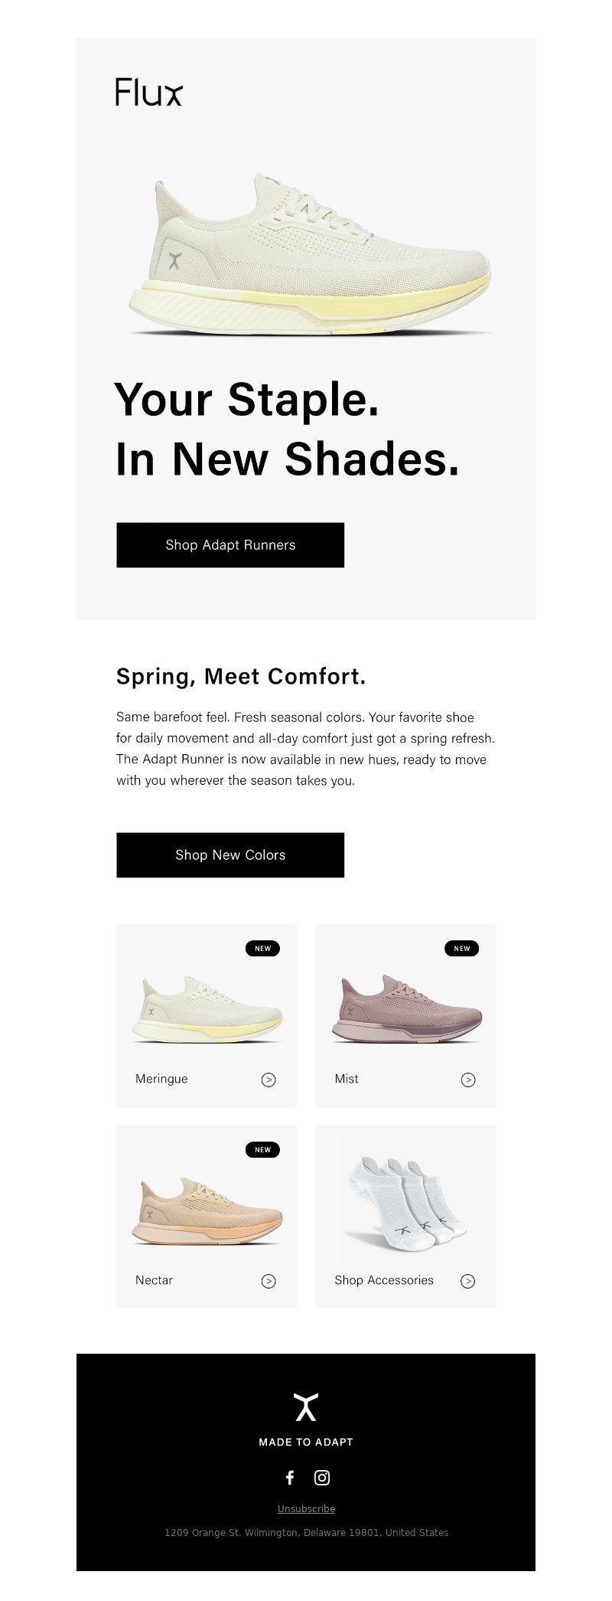The image size is (612, 1601).
Task: Click the arrow icon next to Meringue
Action: (x=269, y=1080)
